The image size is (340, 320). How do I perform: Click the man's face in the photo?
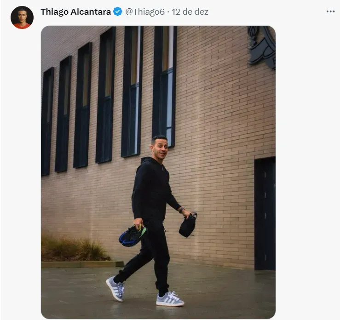pos(160,147)
